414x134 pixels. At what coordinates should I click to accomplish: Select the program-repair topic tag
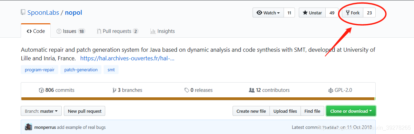(39, 70)
